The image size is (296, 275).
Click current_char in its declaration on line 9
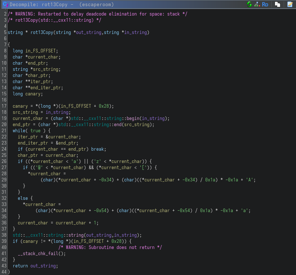pyautogui.click(x=43, y=57)
